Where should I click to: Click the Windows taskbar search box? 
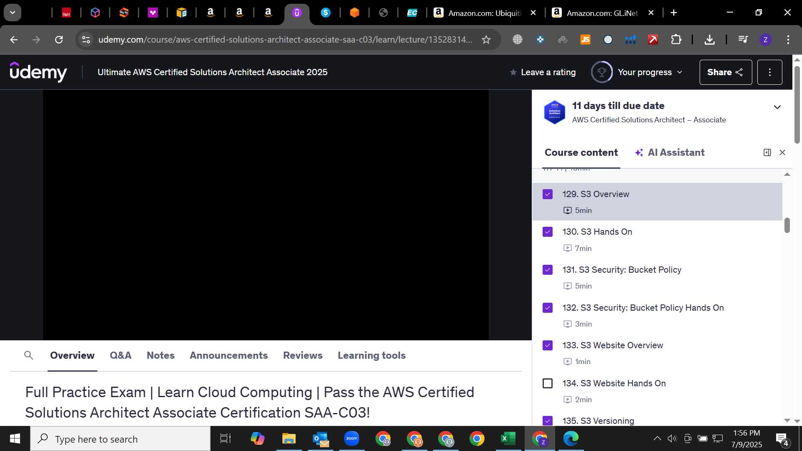tap(120, 439)
